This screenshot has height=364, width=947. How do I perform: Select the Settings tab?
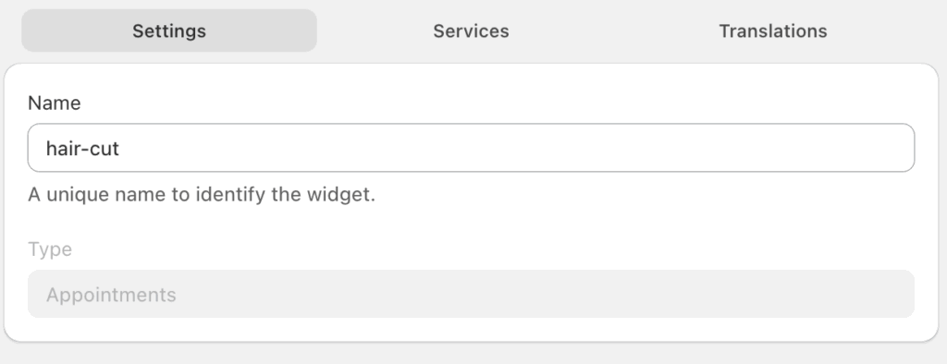[169, 30]
